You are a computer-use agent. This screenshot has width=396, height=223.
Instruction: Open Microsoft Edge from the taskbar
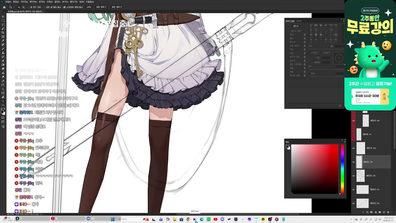(202, 219)
